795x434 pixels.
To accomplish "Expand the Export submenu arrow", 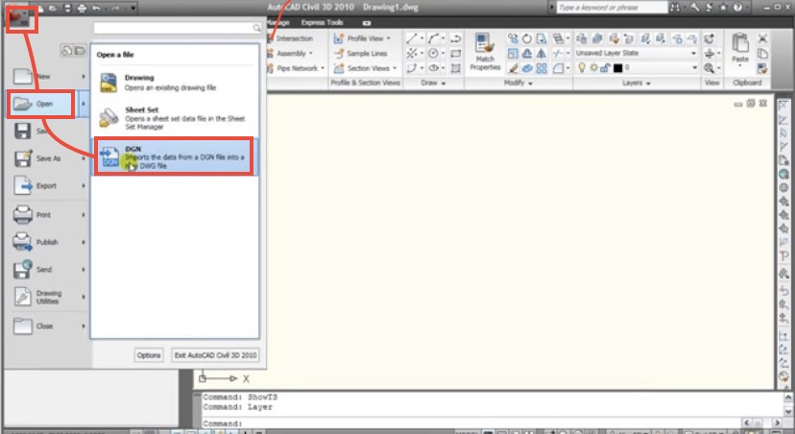I will 84,186.
